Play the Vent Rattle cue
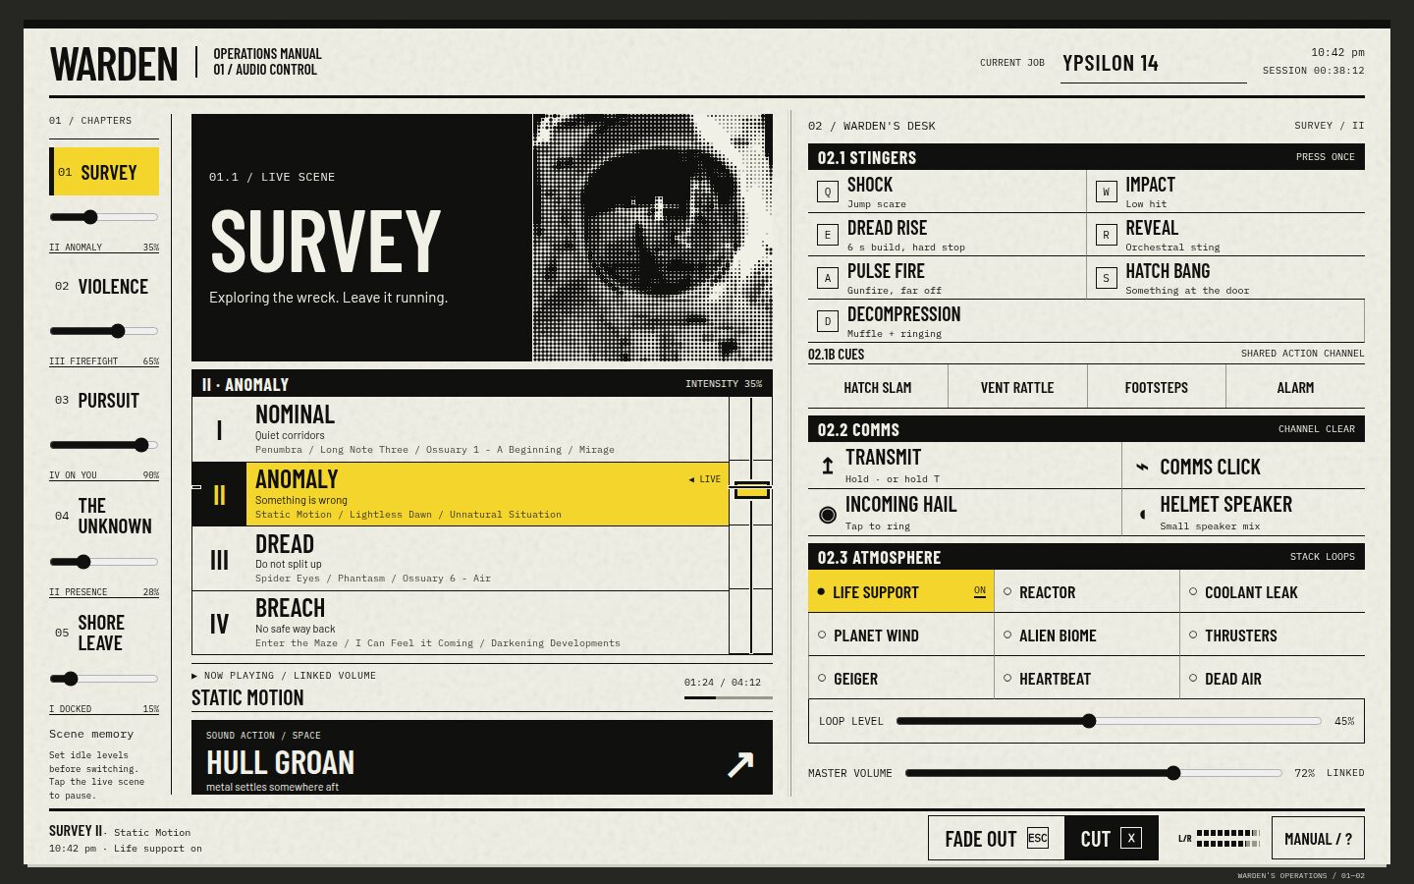This screenshot has height=884, width=1414. point(1017,387)
